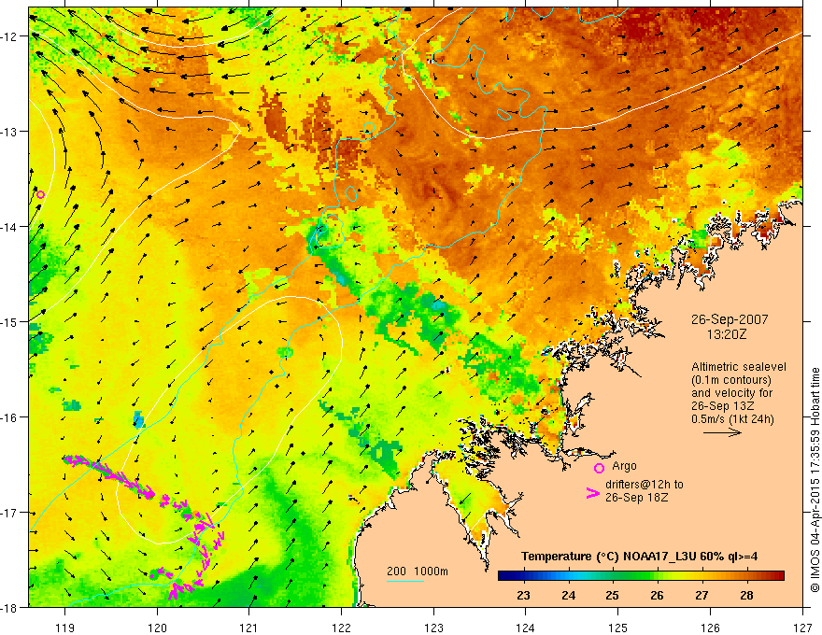The width and height of the screenshot is (822, 635).
Task: Click the temperature color bar
Action: [x=641, y=576]
